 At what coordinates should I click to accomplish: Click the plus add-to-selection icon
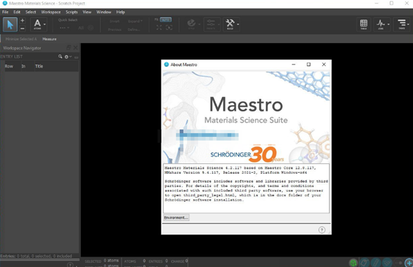(23, 21)
